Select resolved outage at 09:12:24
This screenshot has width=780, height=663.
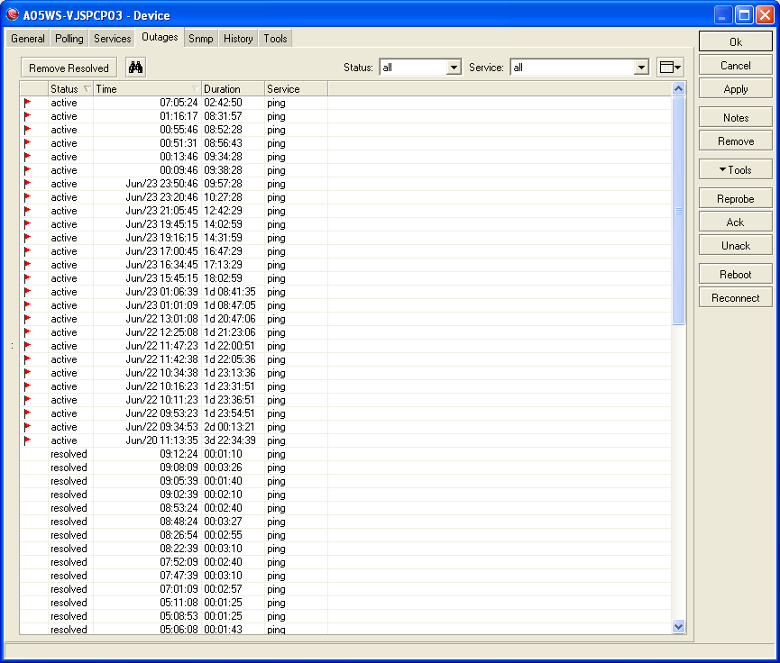[x=345, y=454]
